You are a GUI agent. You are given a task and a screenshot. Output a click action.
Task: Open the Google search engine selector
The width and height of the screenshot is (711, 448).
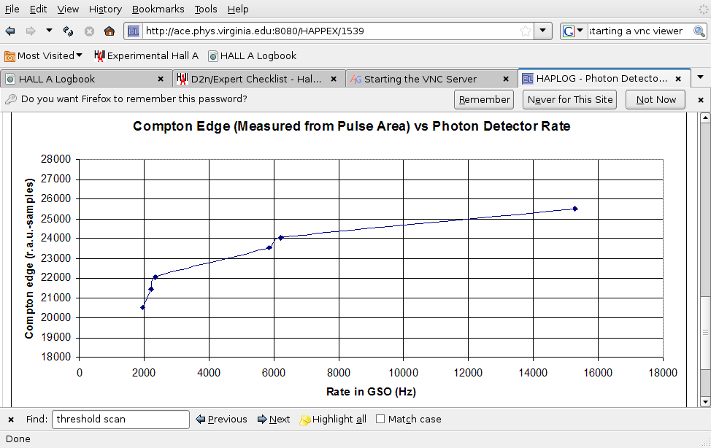pyautogui.click(x=573, y=31)
